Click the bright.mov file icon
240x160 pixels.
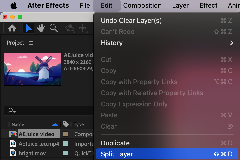click(13, 153)
